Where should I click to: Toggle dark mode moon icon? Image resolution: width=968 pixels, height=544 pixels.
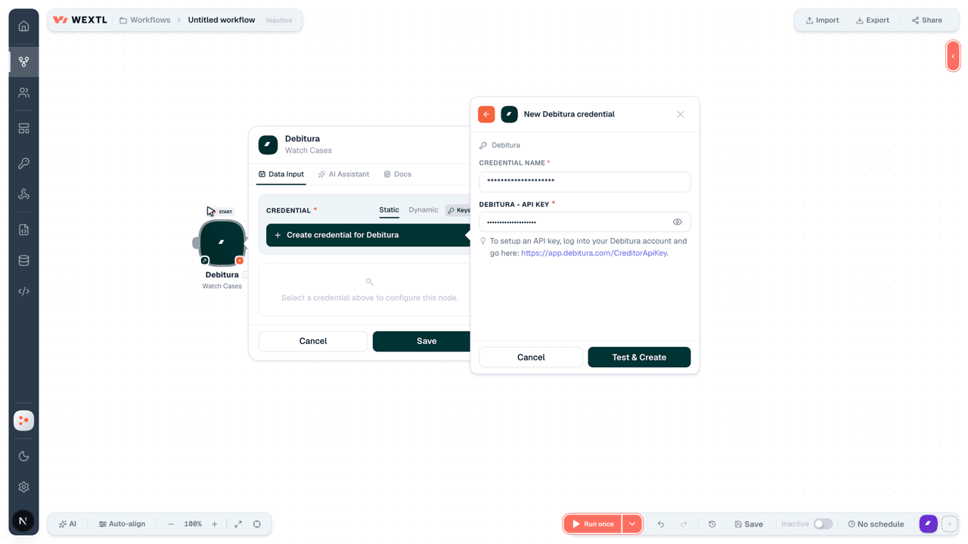tap(23, 456)
